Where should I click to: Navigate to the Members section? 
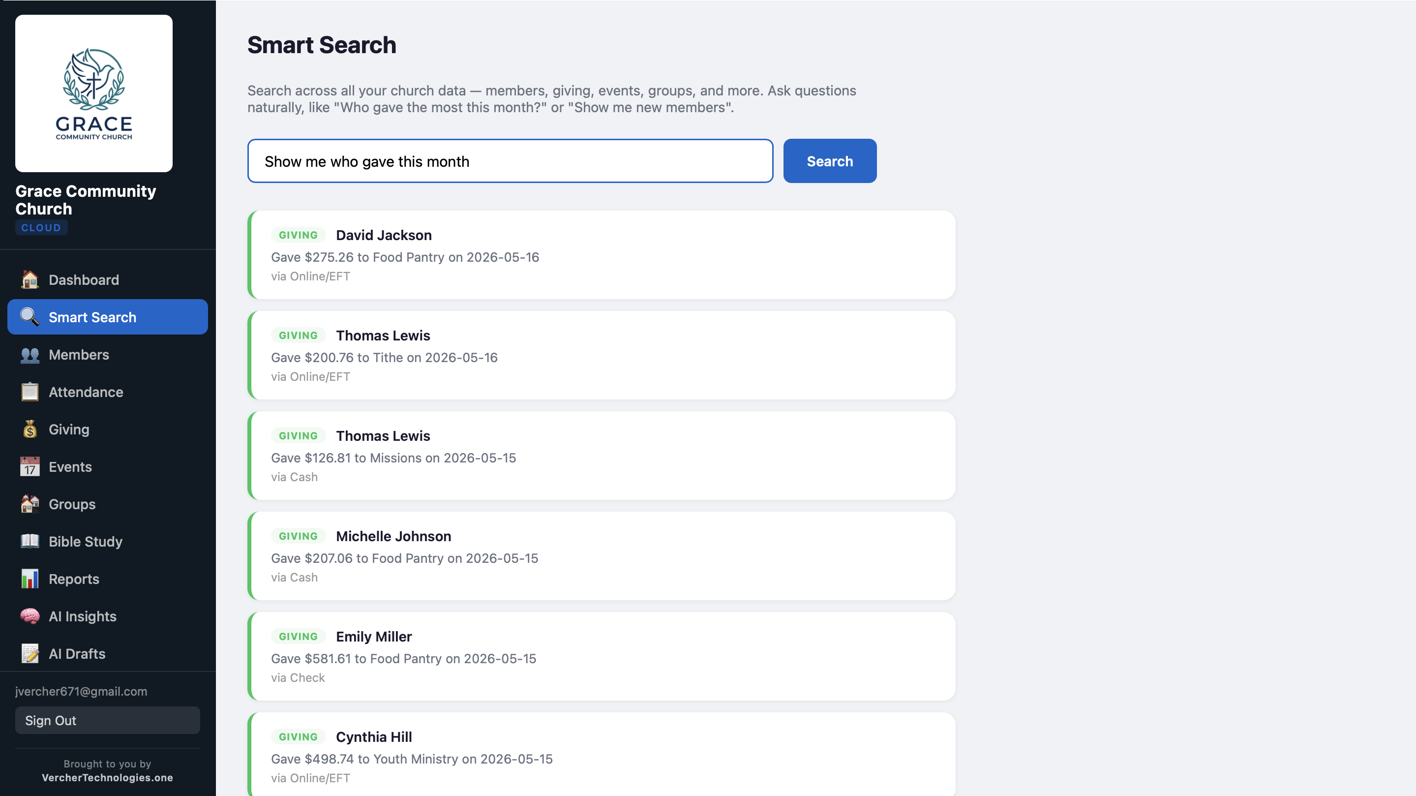point(79,355)
